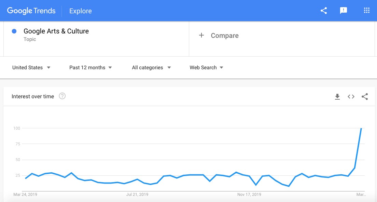Click the embed code icon on the chart
377x202 pixels.
coord(351,97)
